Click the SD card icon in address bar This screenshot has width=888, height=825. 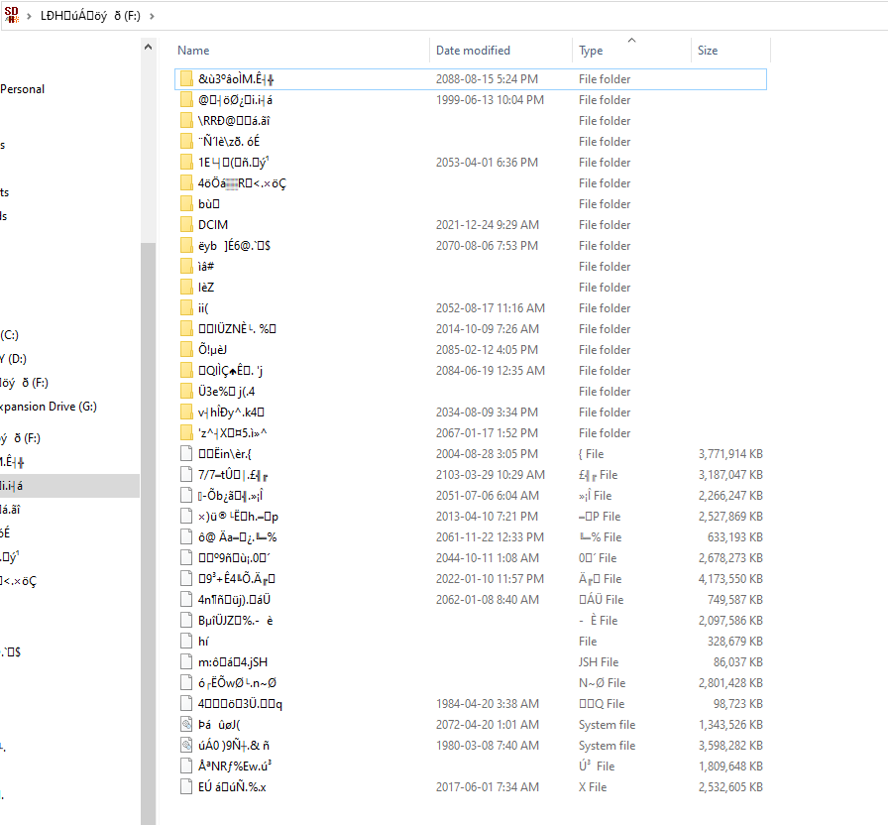point(12,16)
